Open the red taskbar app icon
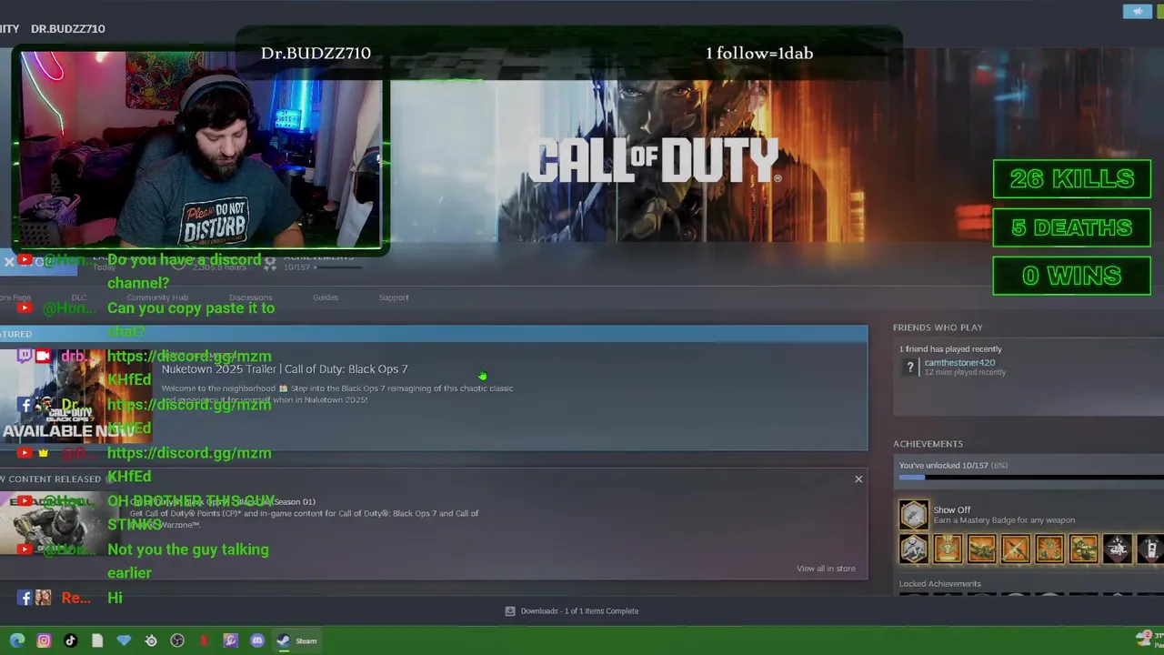Screen dimensions: 1164x655 (204, 640)
